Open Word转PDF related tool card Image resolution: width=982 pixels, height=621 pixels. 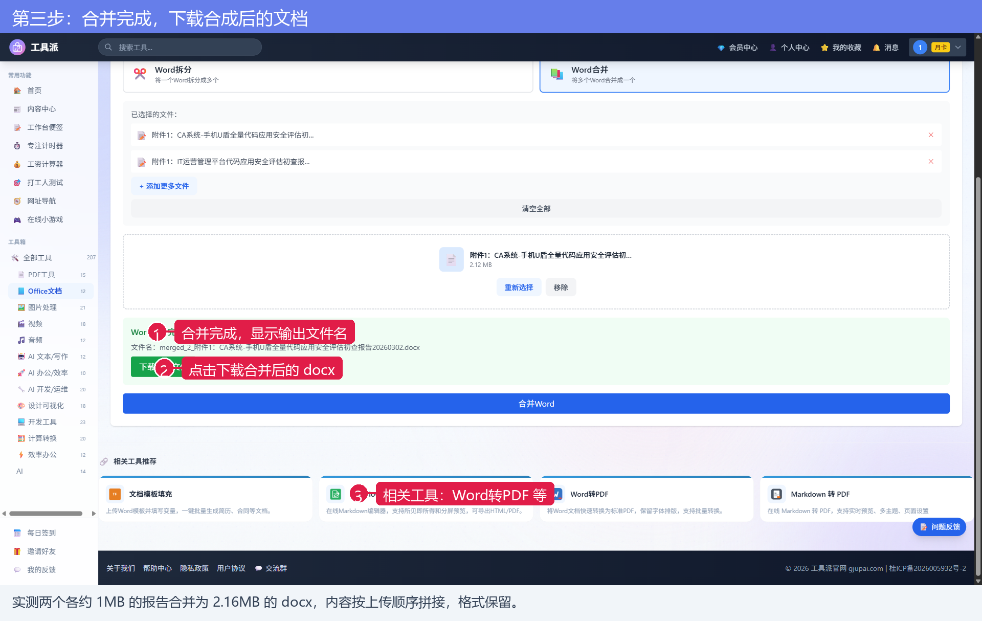[646, 499]
